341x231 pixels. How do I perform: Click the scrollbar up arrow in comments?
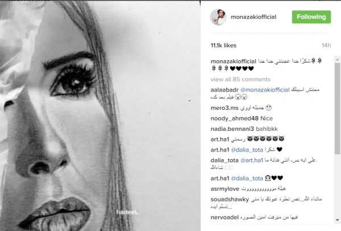[x=337, y=59]
